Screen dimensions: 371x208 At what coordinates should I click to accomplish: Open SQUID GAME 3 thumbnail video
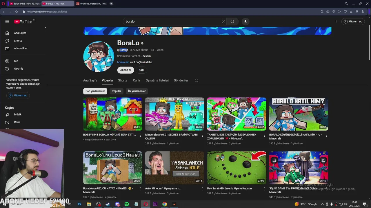[299, 168]
